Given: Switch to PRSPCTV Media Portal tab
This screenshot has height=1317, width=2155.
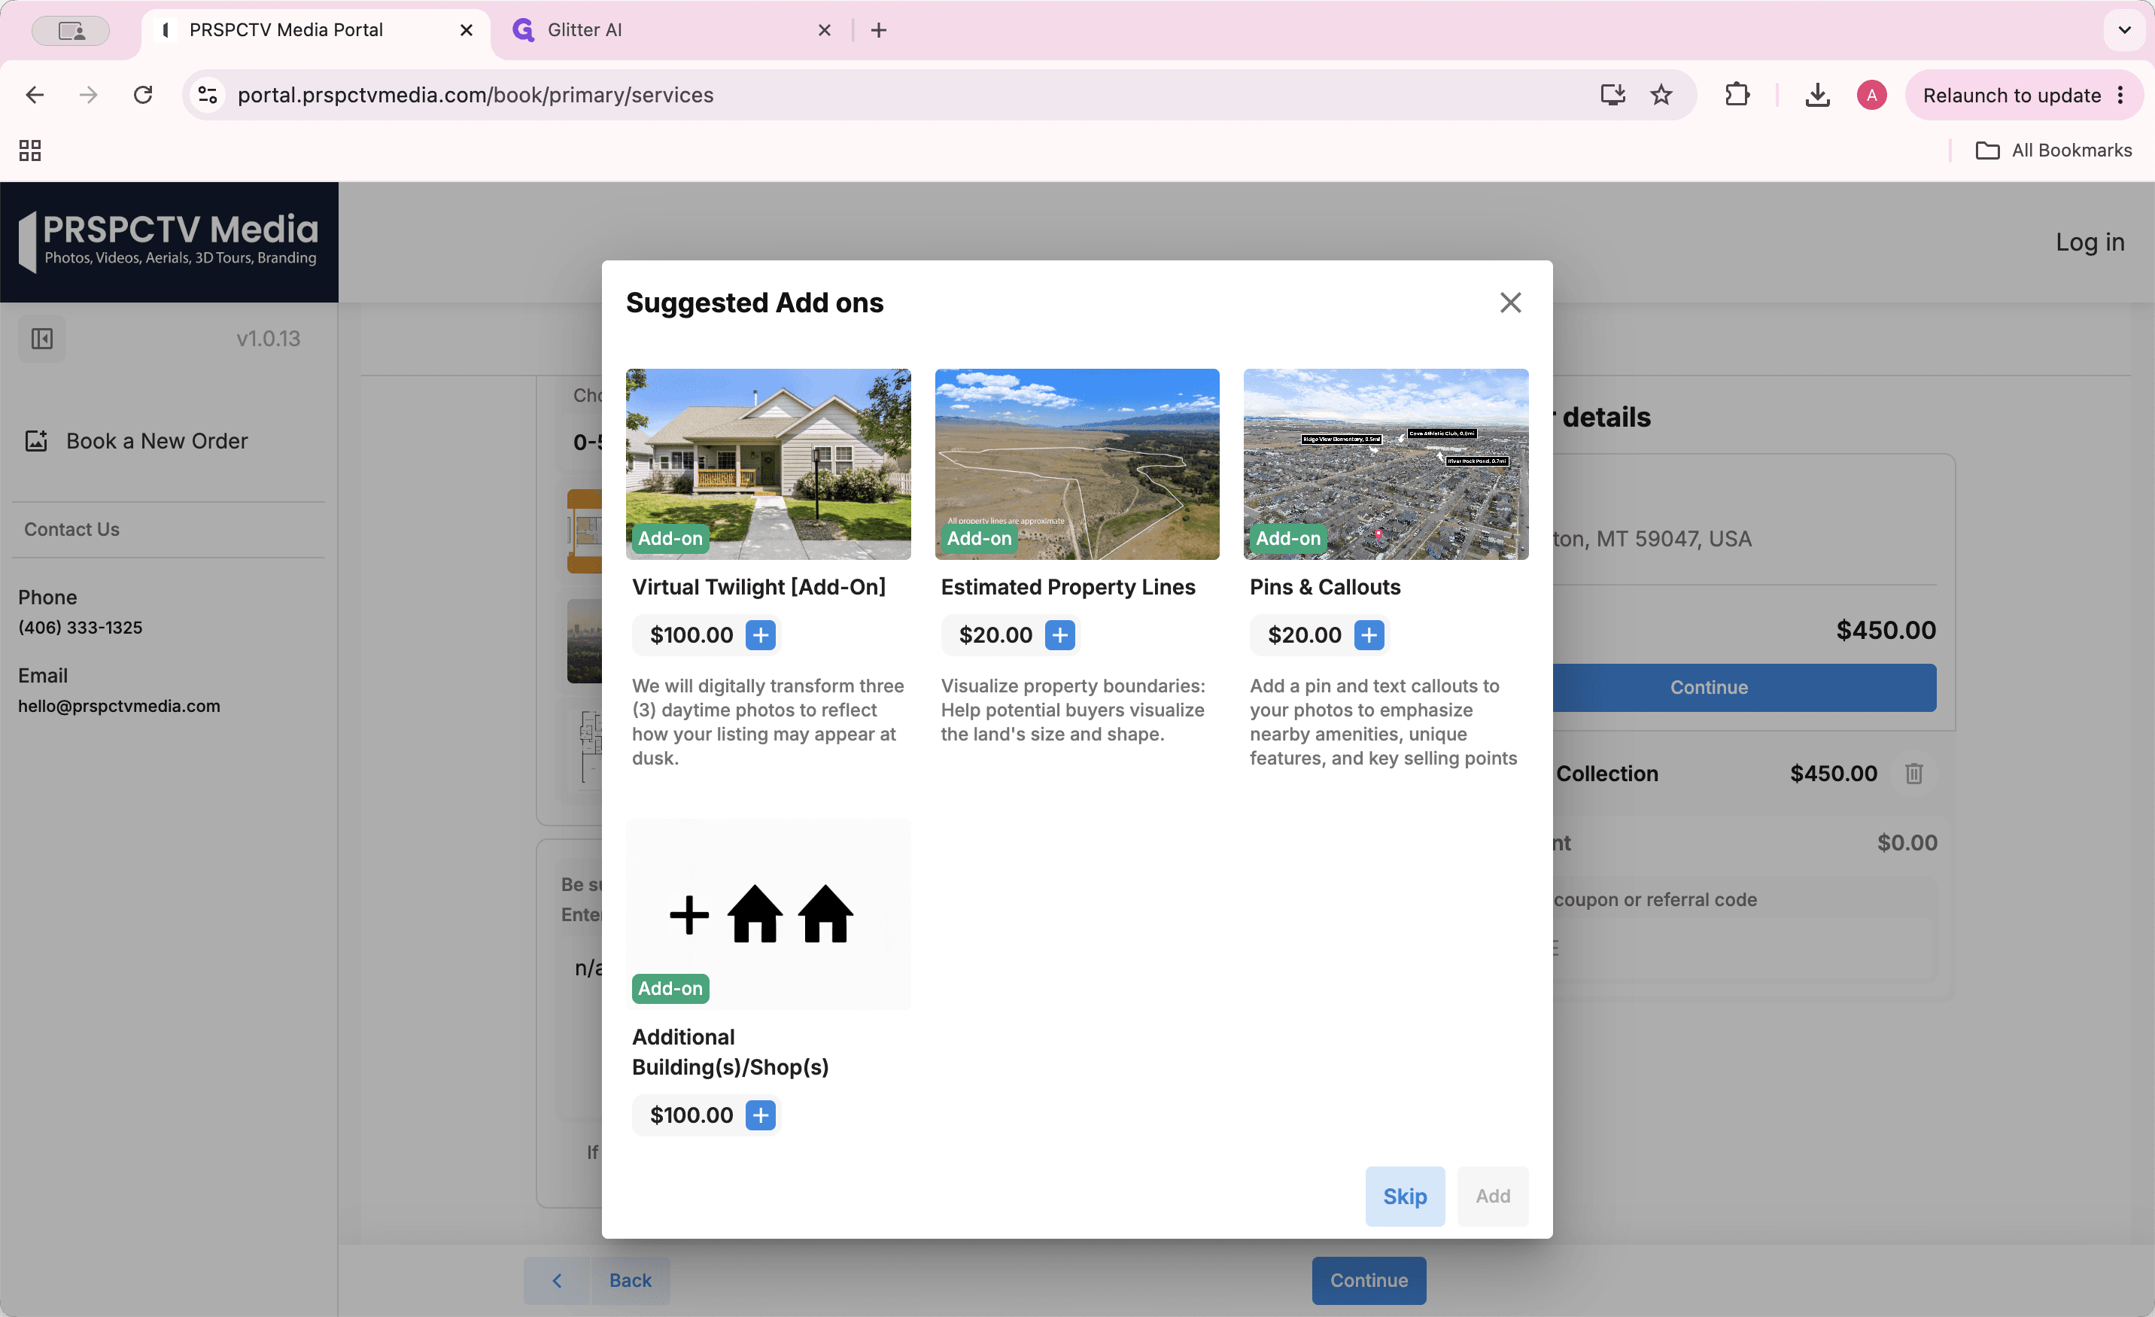Looking at the screenshot, I should click(x=315, y=30).
